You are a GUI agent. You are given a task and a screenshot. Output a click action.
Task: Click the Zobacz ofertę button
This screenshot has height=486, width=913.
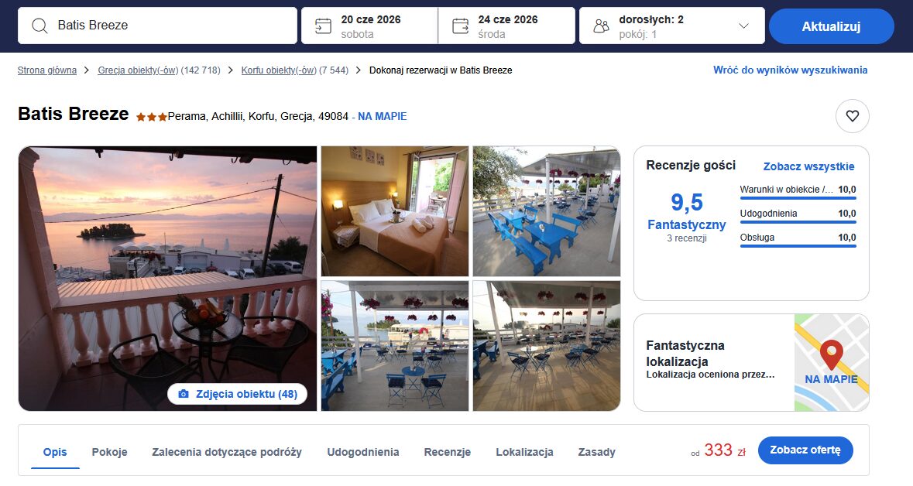coord(805,450)
